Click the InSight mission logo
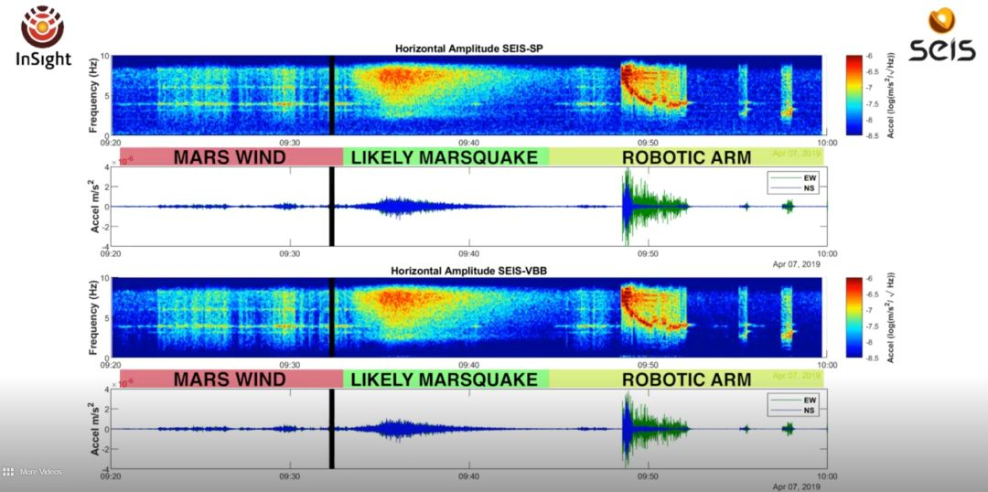This screenshot has width=988, height=492. click(43, 36)
